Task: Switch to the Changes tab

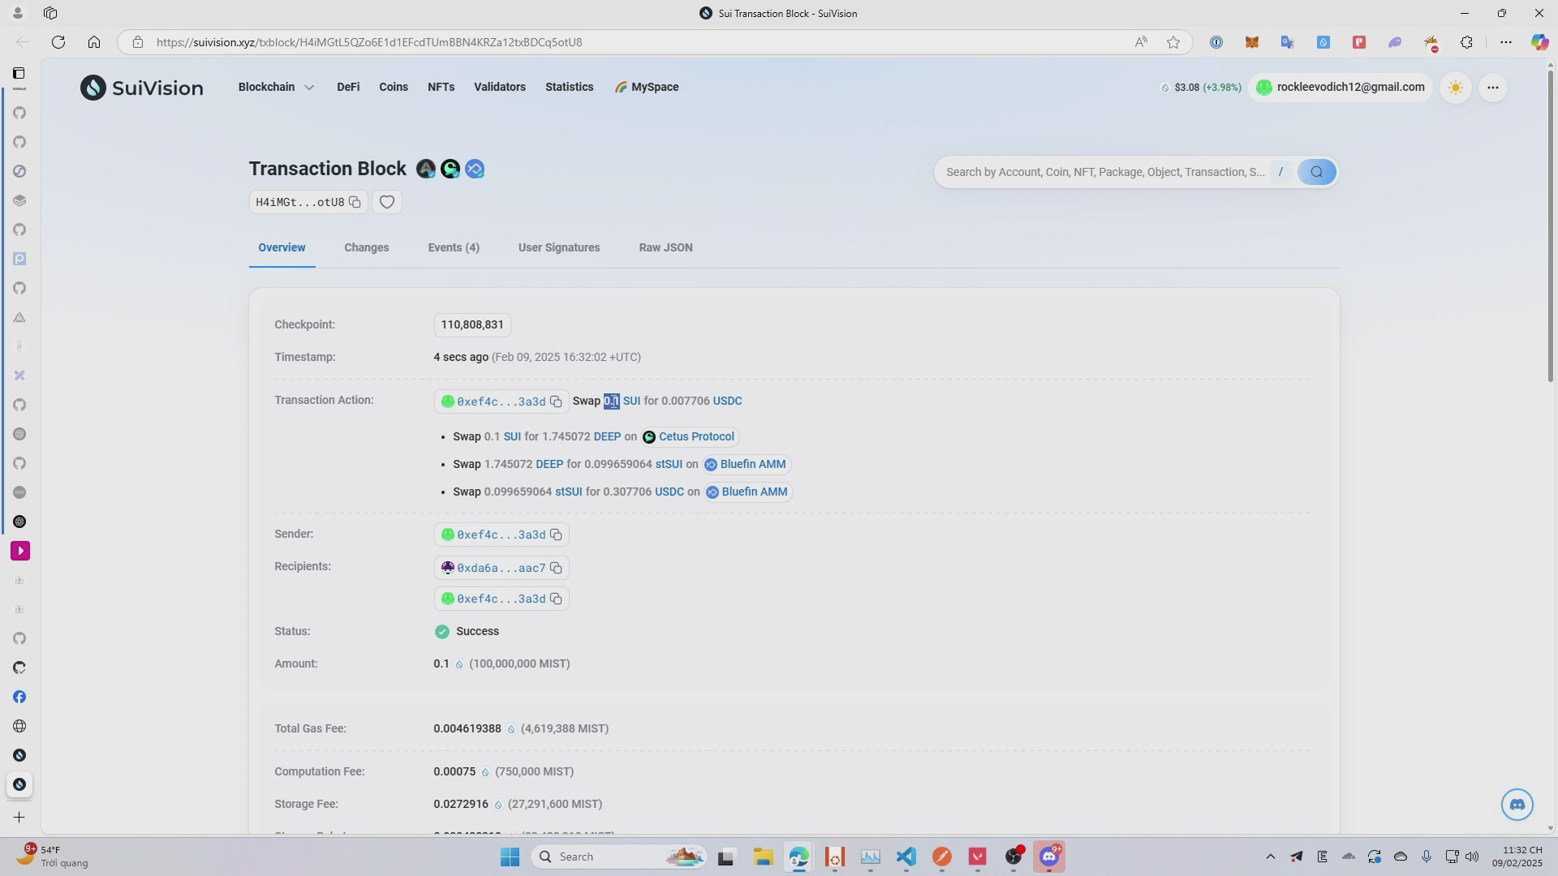Action: click(x=366, y=248)
